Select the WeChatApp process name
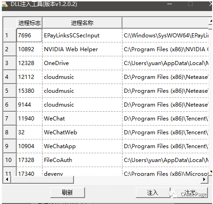This screenshot has height=204, width=213. click(x=82, y=146)
